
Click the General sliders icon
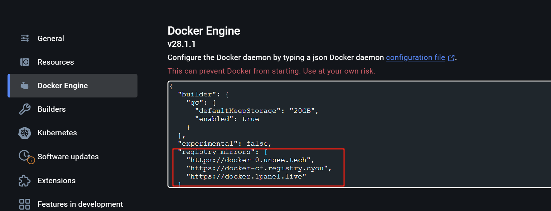pyautogui.click(x=25, y=39)
